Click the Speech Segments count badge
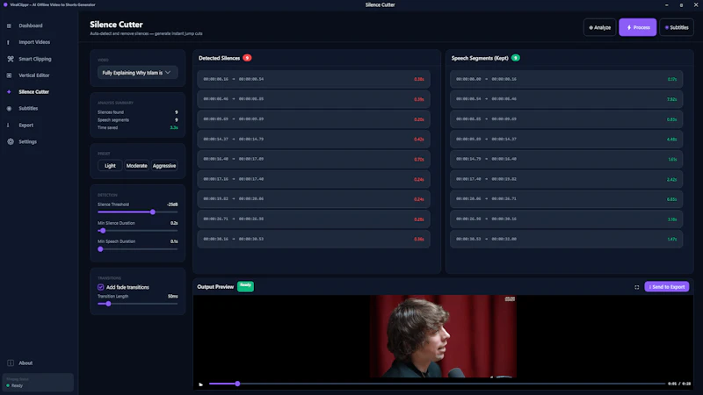 [516, 58]
